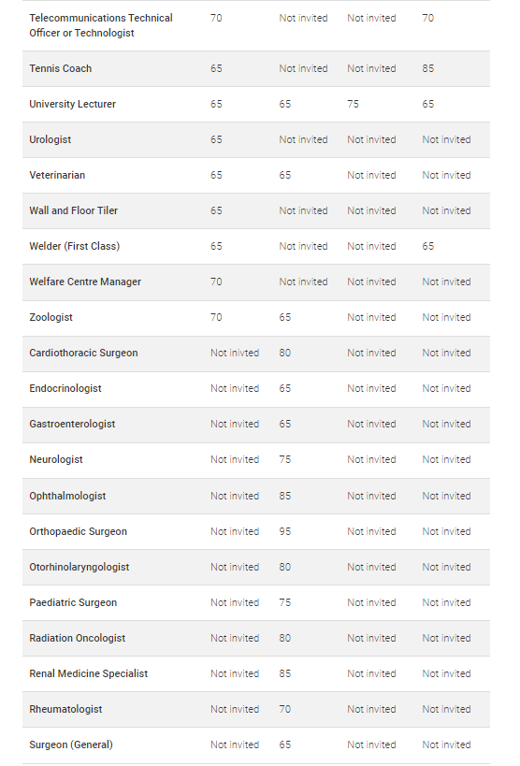Click the 70 score for Rheumatologist
The height and width of the screenshot is (766, 520).
click(x=285, y=709)
